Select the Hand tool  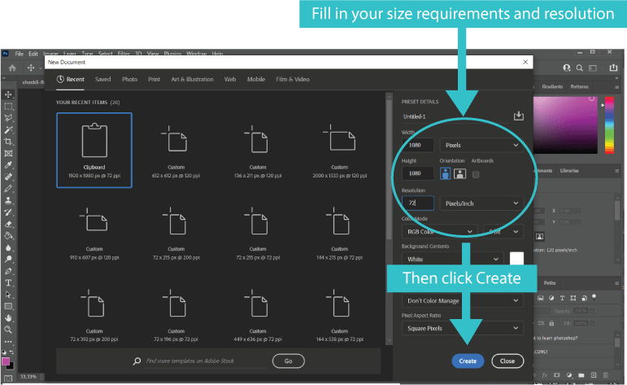(x=8, y=317)
